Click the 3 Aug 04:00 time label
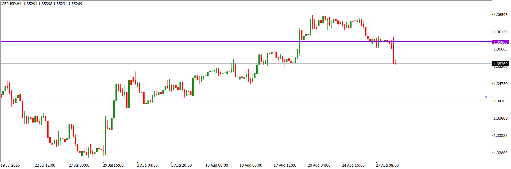 (147, 165)
